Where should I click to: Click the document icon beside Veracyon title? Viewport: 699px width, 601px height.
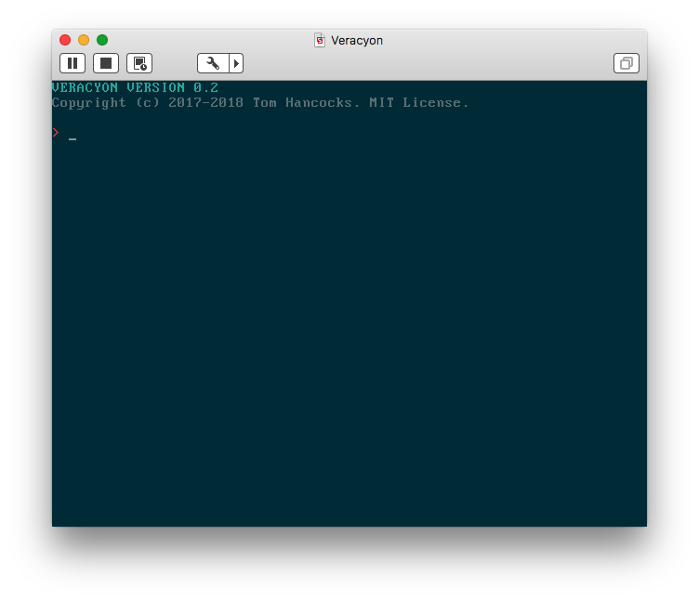coord(320,40)
